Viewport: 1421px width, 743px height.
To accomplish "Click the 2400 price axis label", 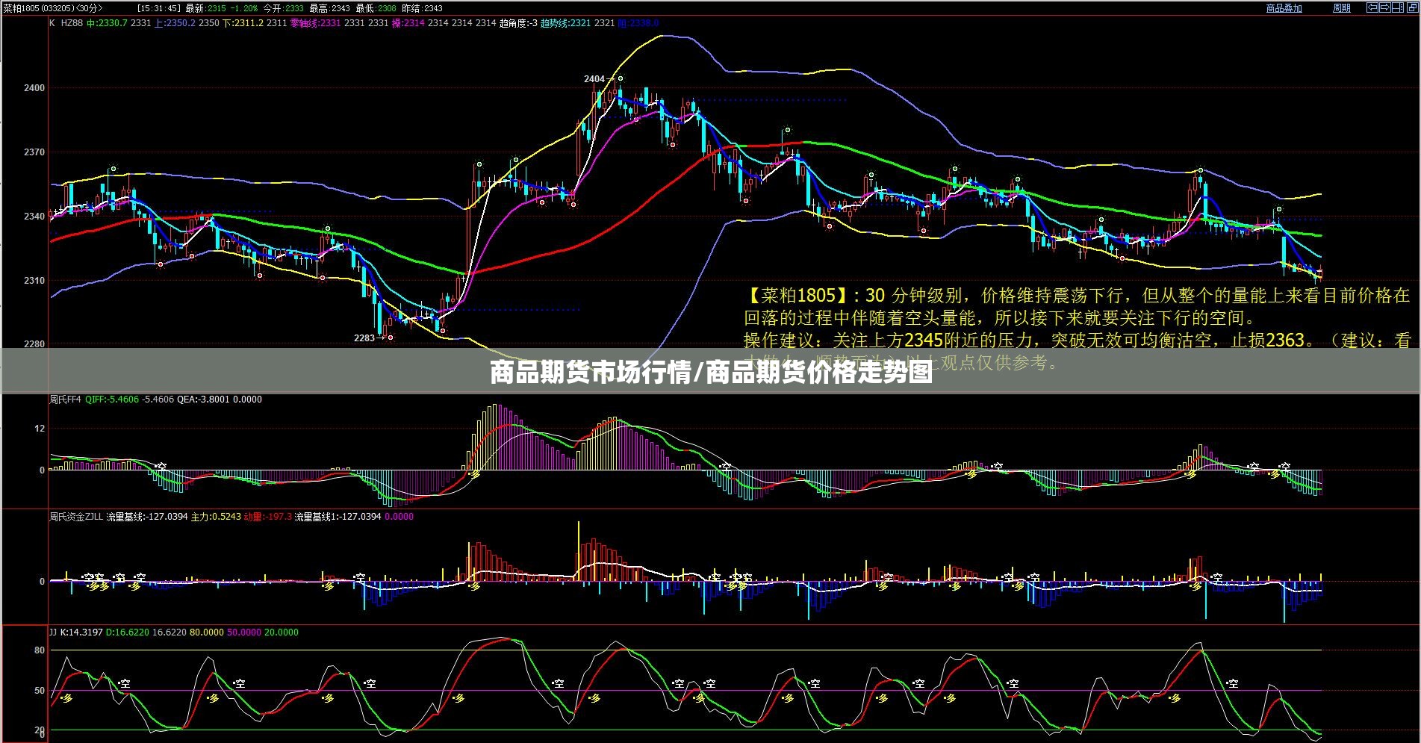I will pyautogui.click(x=34, y=88).
